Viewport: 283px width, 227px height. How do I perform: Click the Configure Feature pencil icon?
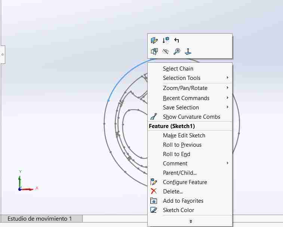pyautogui.click(x=154, y=182)
